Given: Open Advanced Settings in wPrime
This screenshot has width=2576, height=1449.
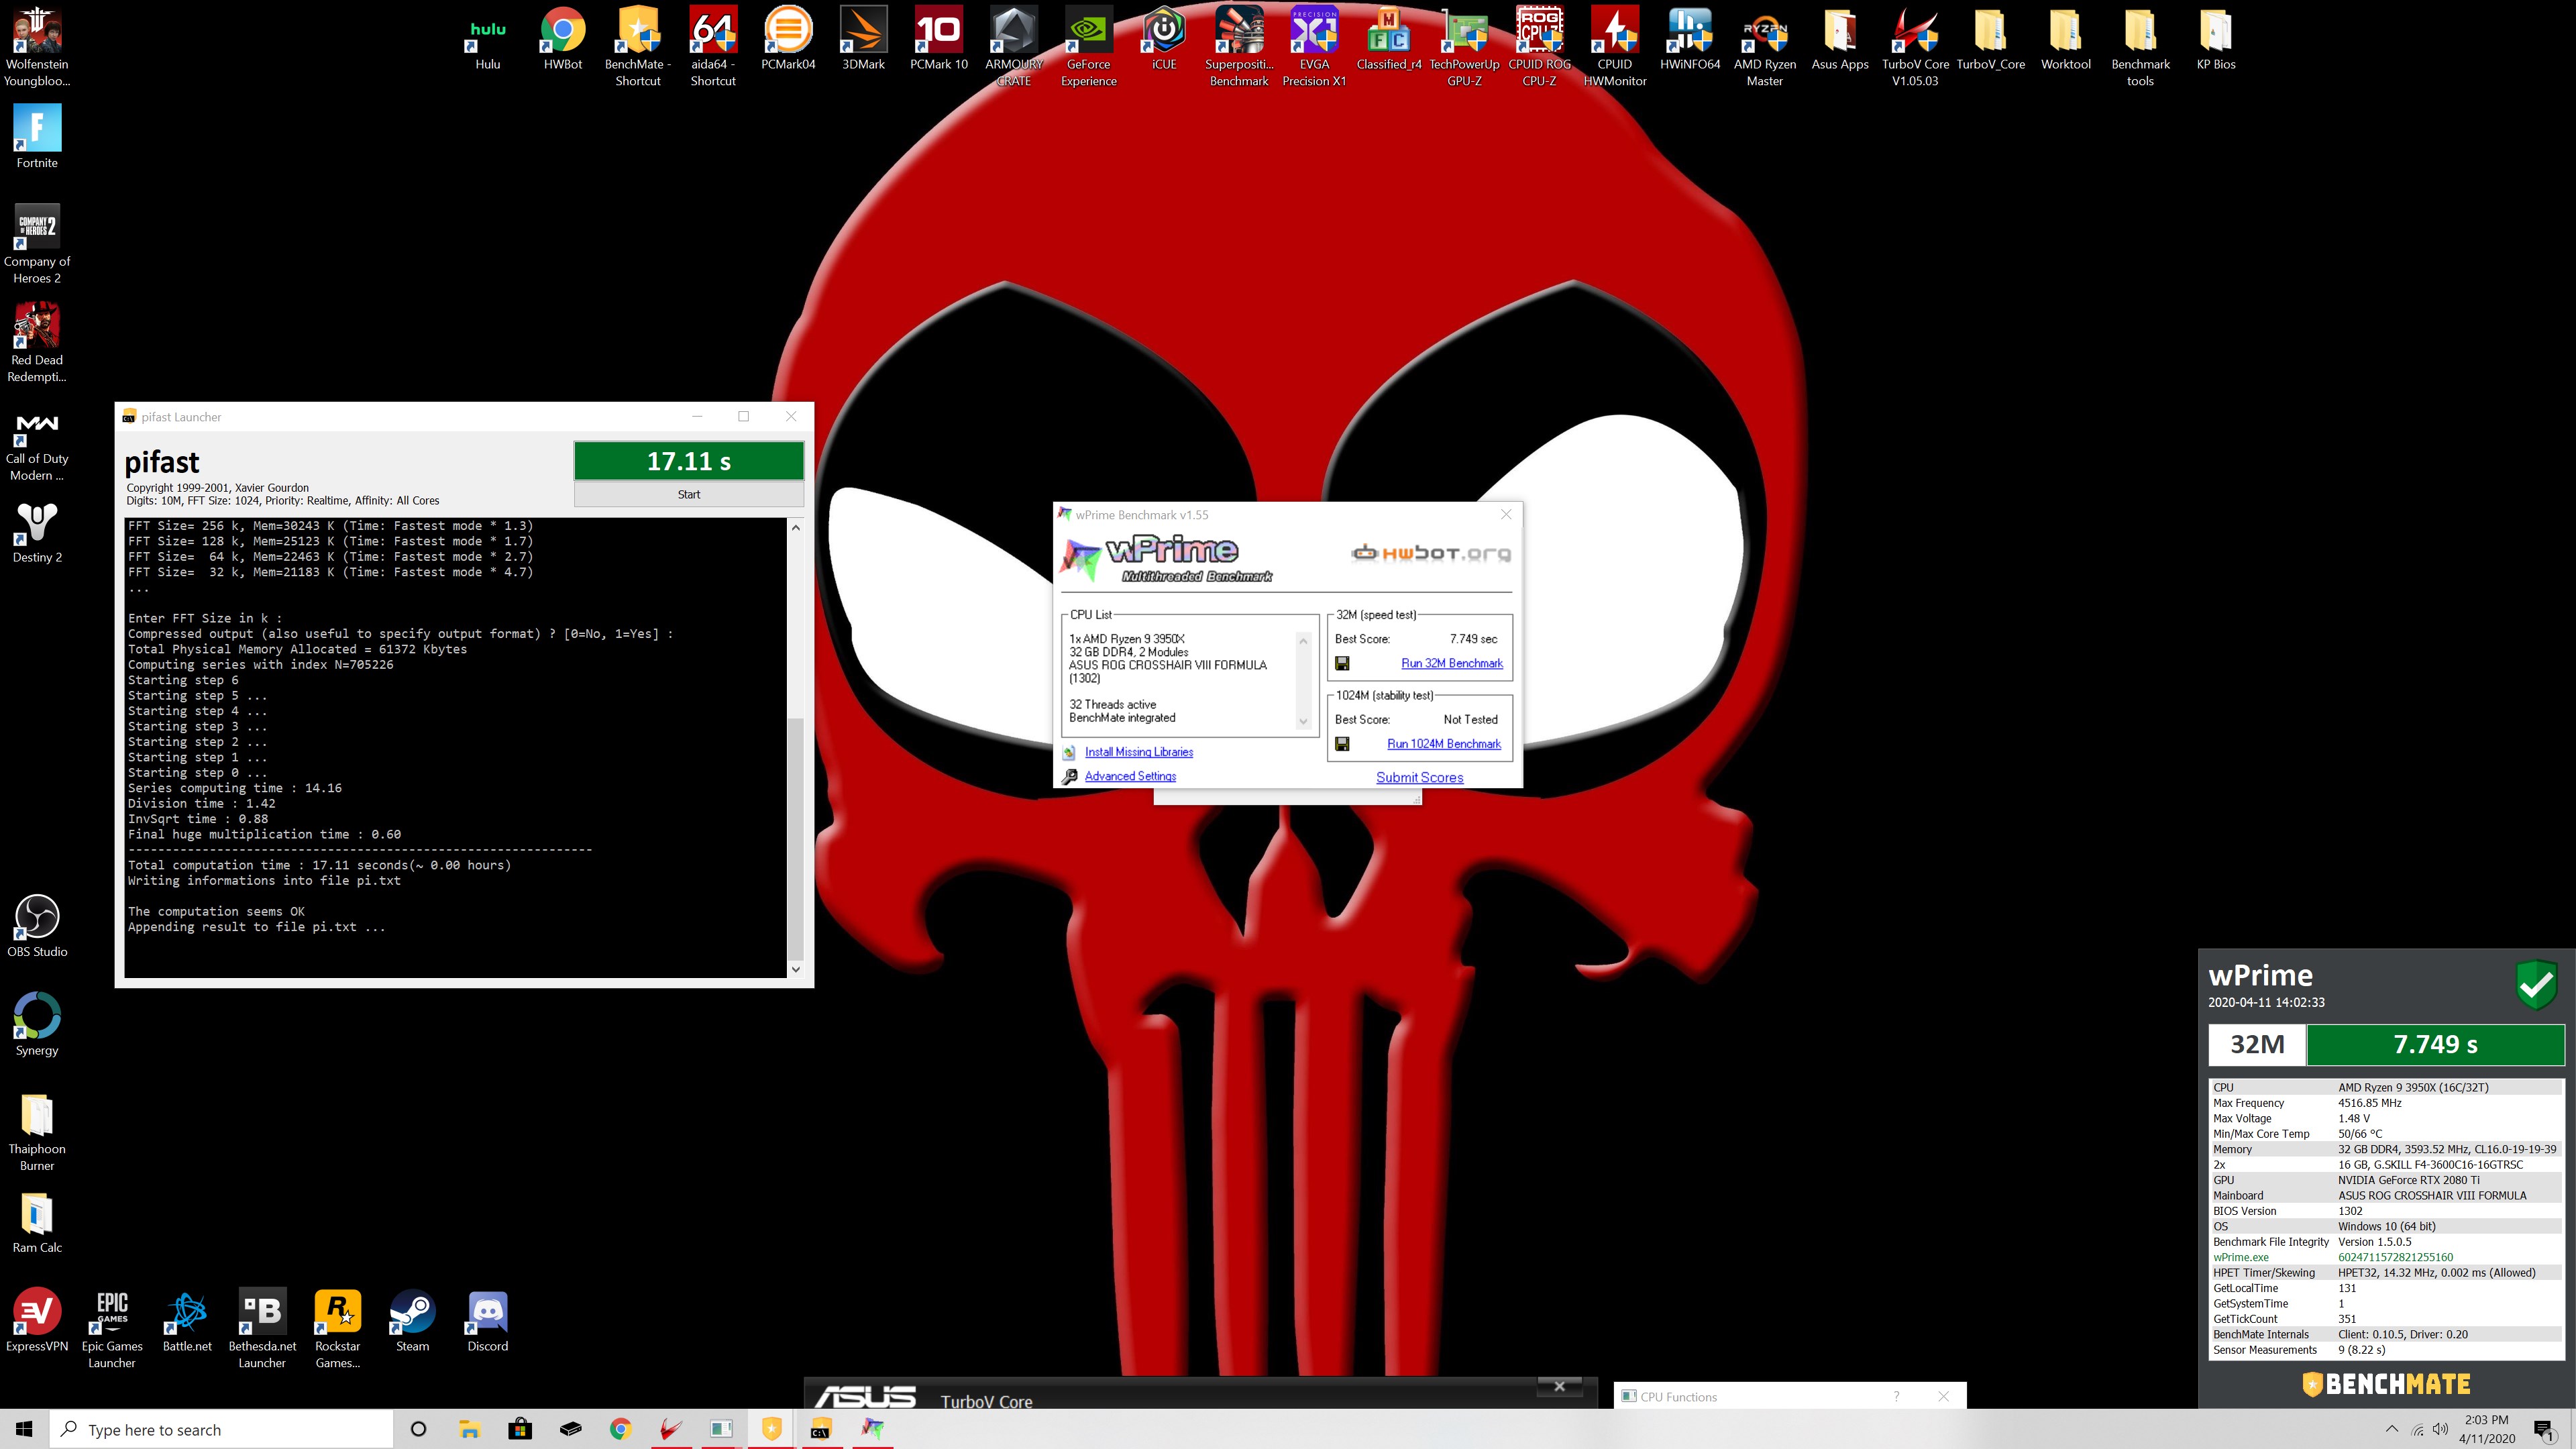Looking at the screenshot, I should click(x=1130, y=776).
